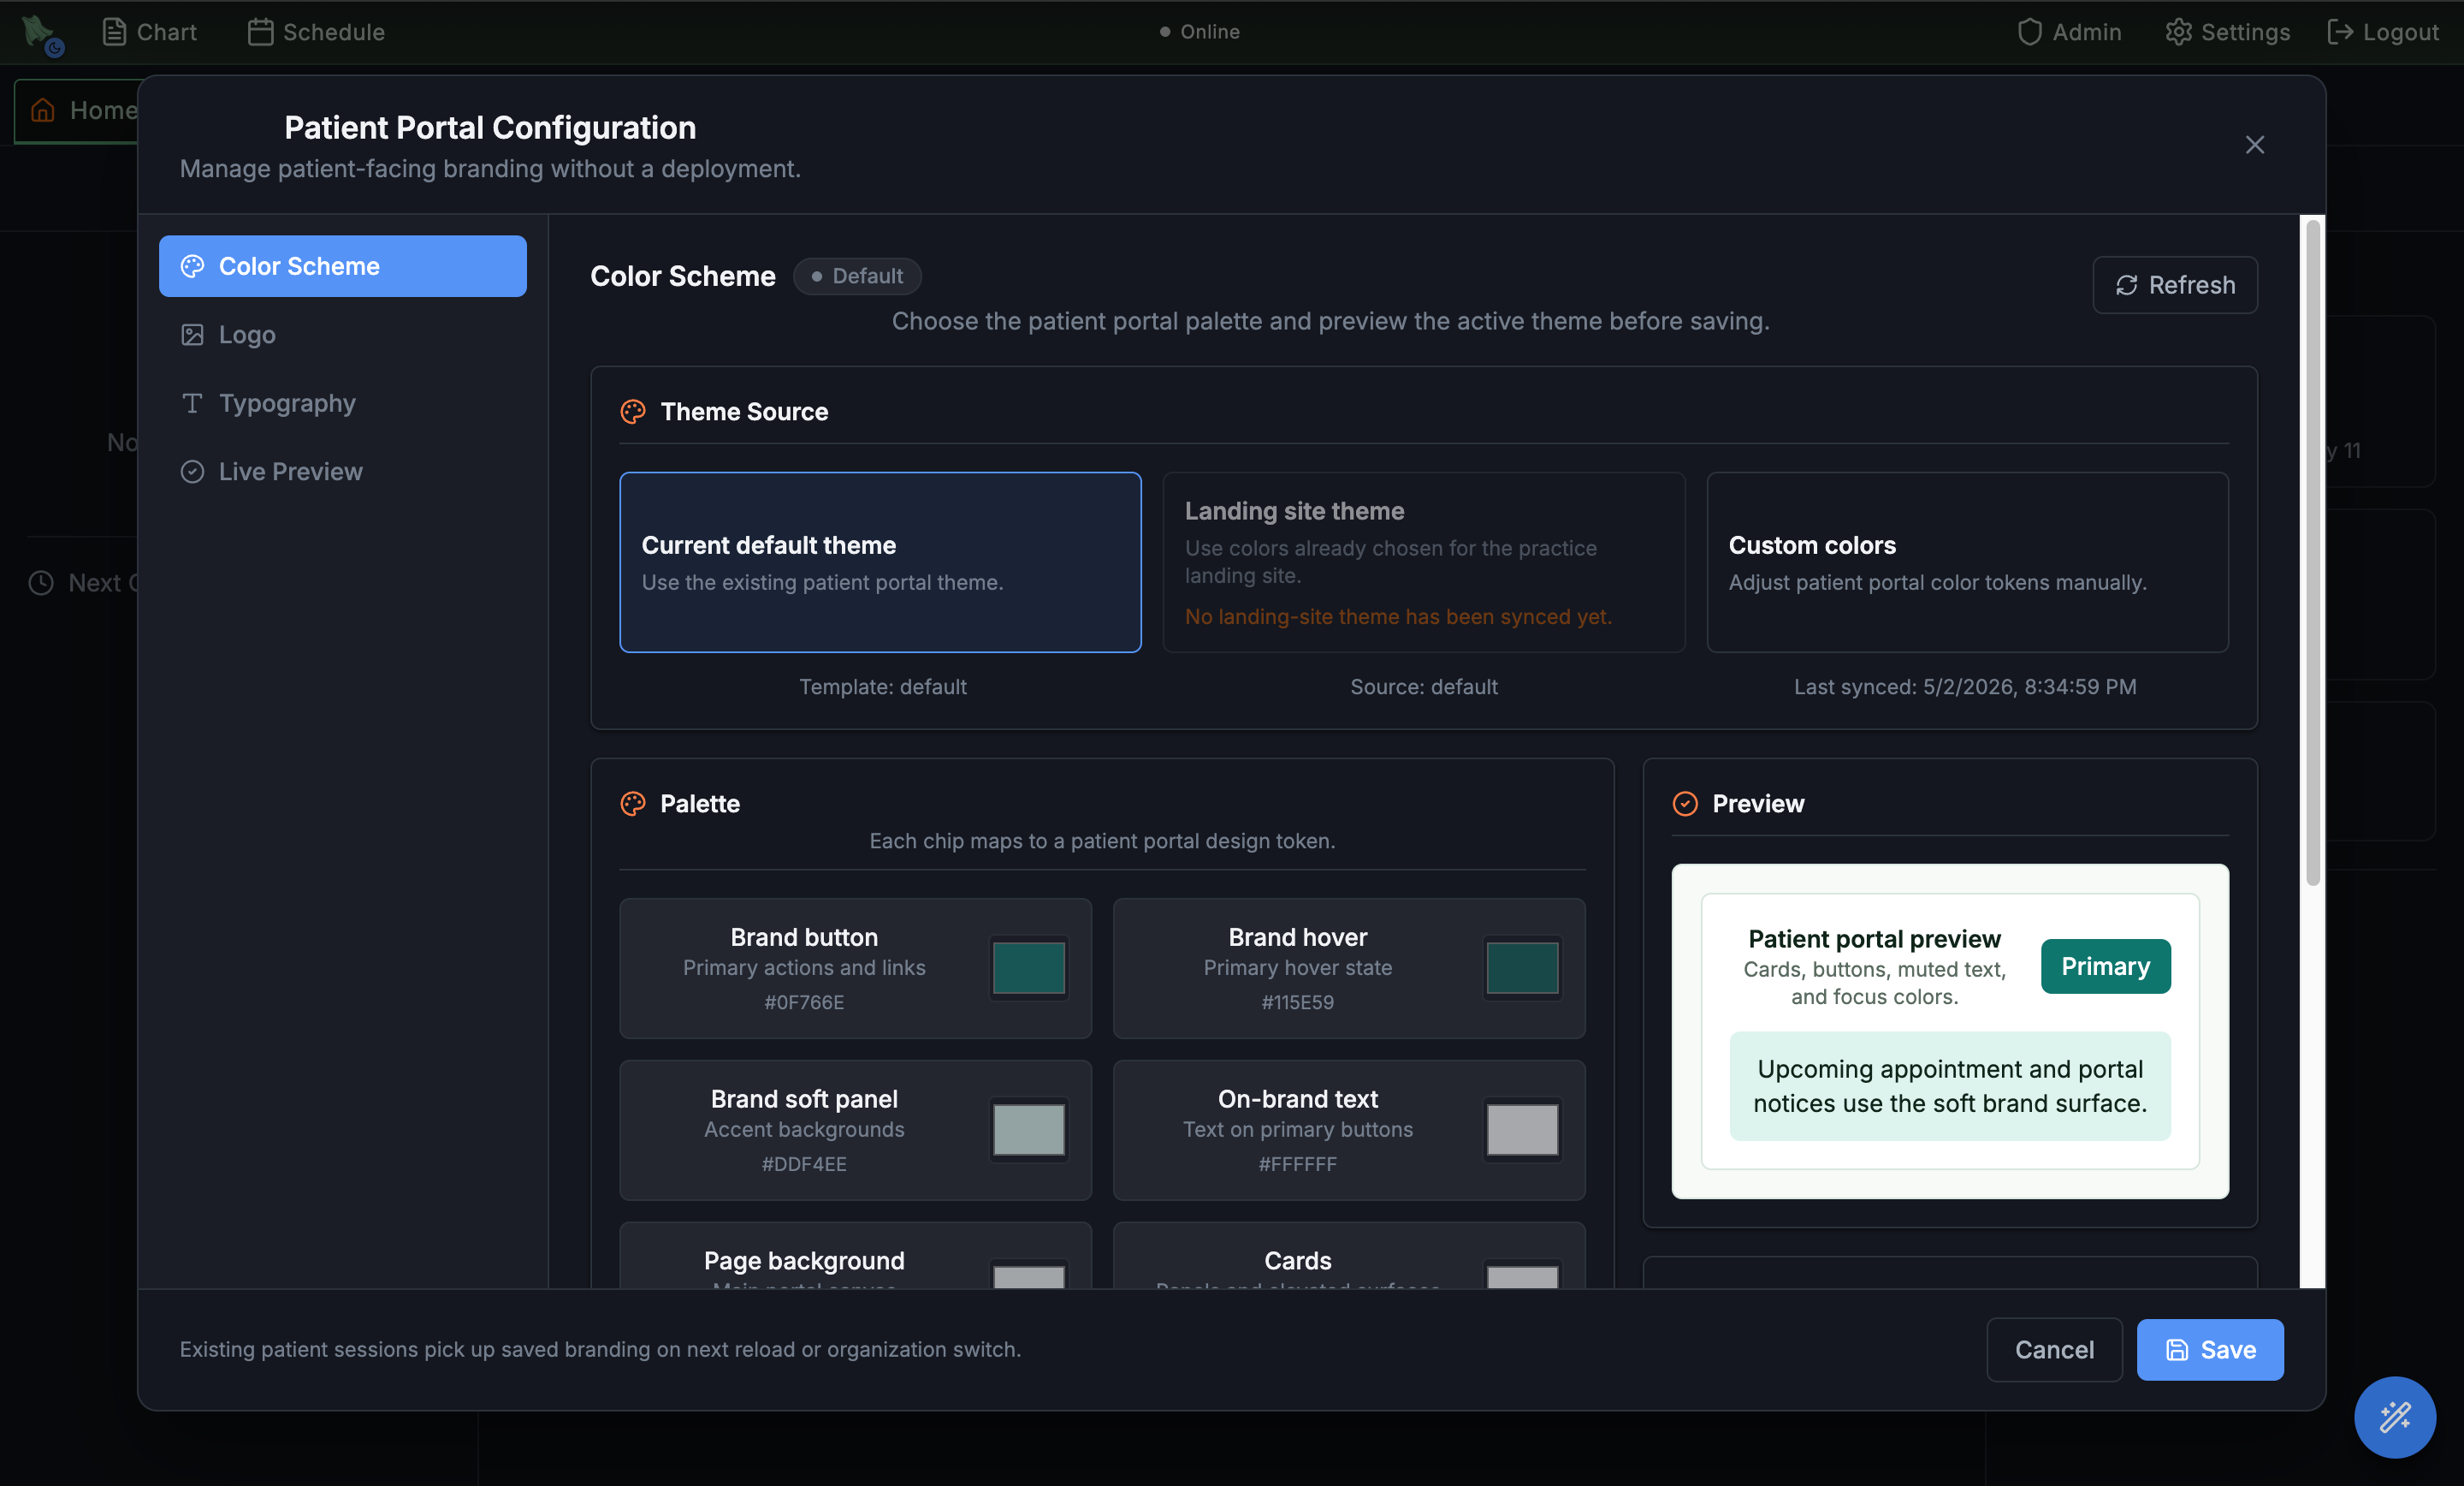Click the Preview section check icon
Screen dimensions: 2464x1486
1685,804
